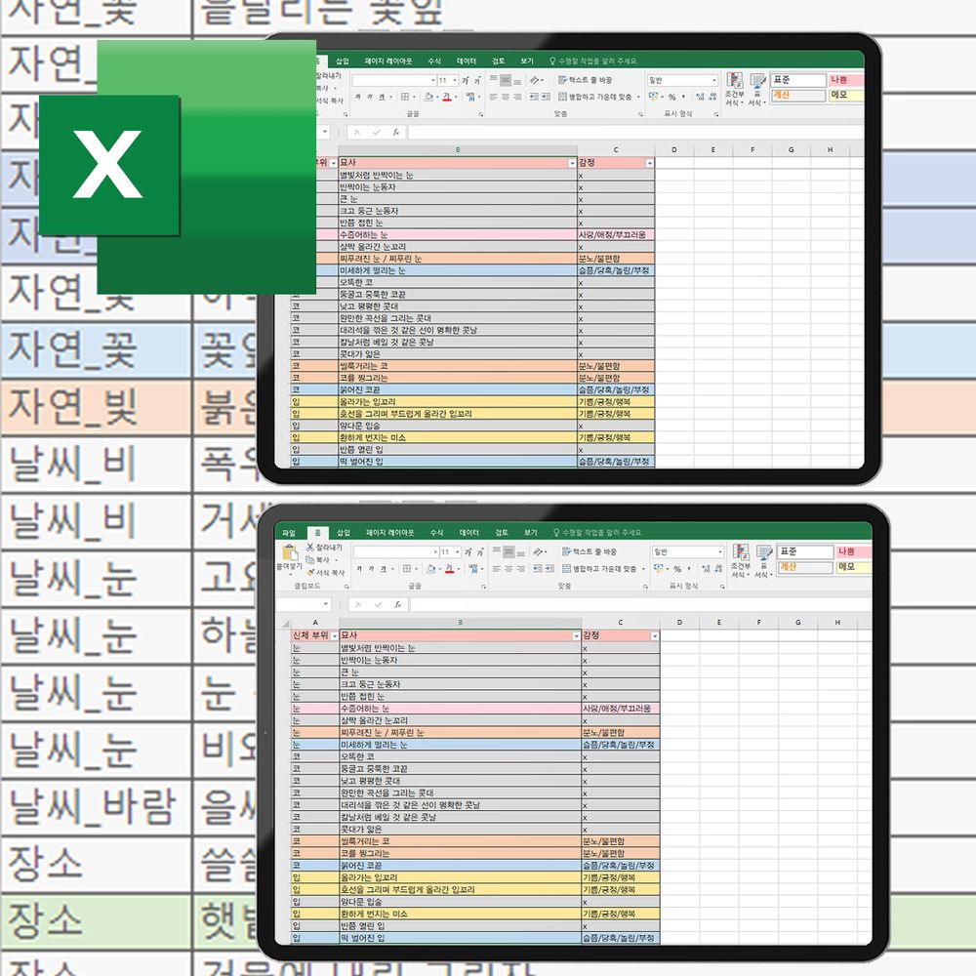The height and width of the screenshot is (976, 976).
Task: Click Font Color button in lower Excel
Action: (x=449, y=569)
